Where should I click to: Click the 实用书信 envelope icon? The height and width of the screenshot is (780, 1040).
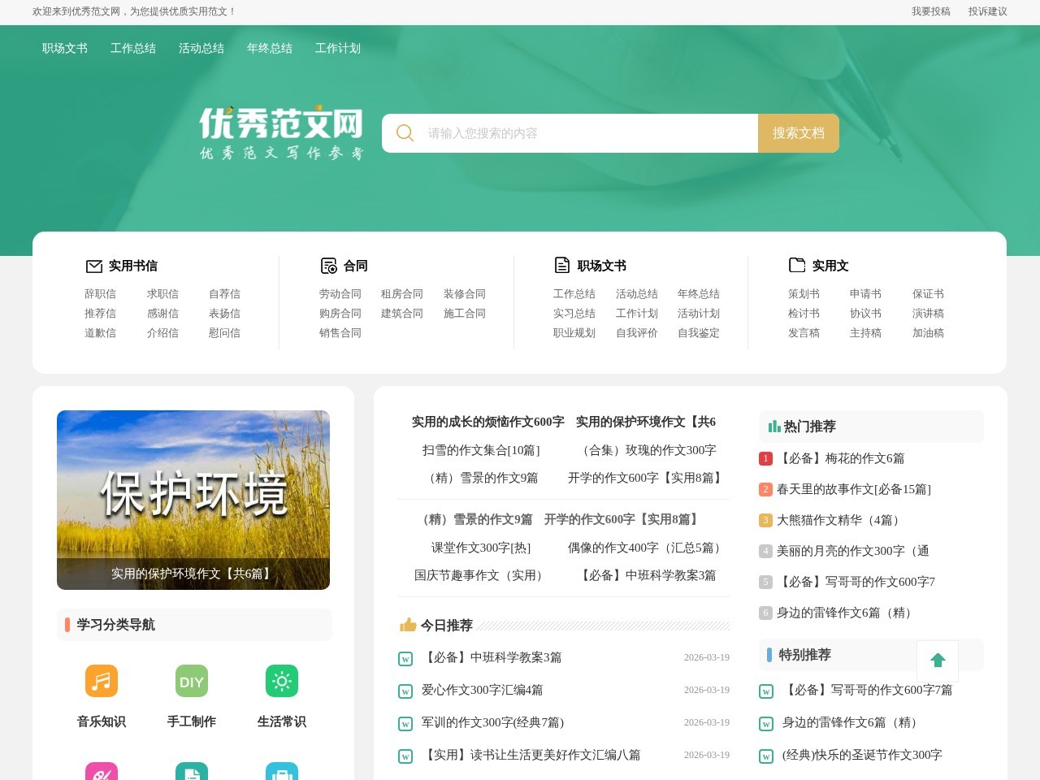click(x=93, y=265)
